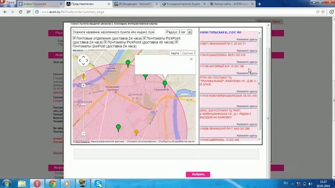Click Нажмите здесь under НОВОЧЕРЕМУШКИНСКАЯ, 56
The image size is (335, 188).
tap(247, 106)
